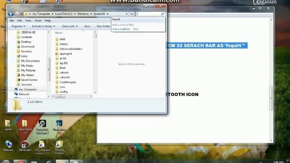
Task: Select Desktop in navigation pane
Action: (26, 42)
